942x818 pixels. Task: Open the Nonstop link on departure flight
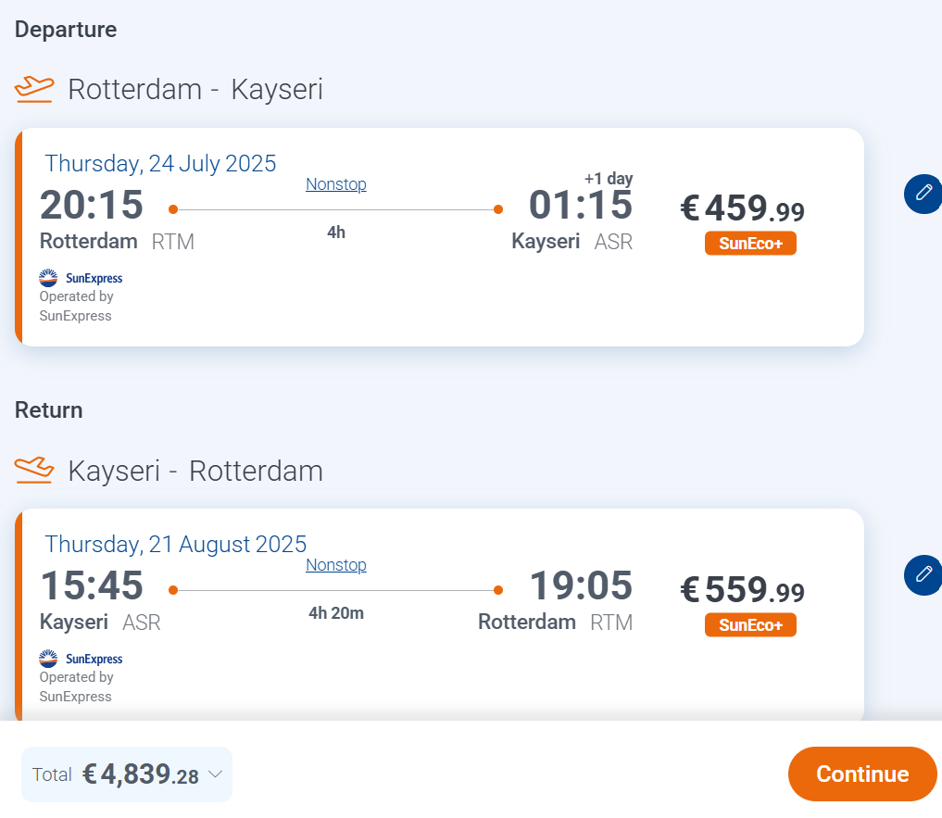336,184
